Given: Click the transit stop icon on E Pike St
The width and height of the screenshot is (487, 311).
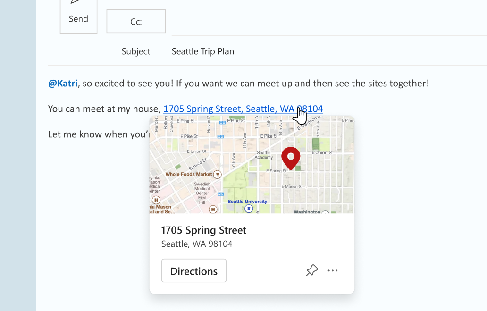Looking at the screenshot, I should coord(220,137).
